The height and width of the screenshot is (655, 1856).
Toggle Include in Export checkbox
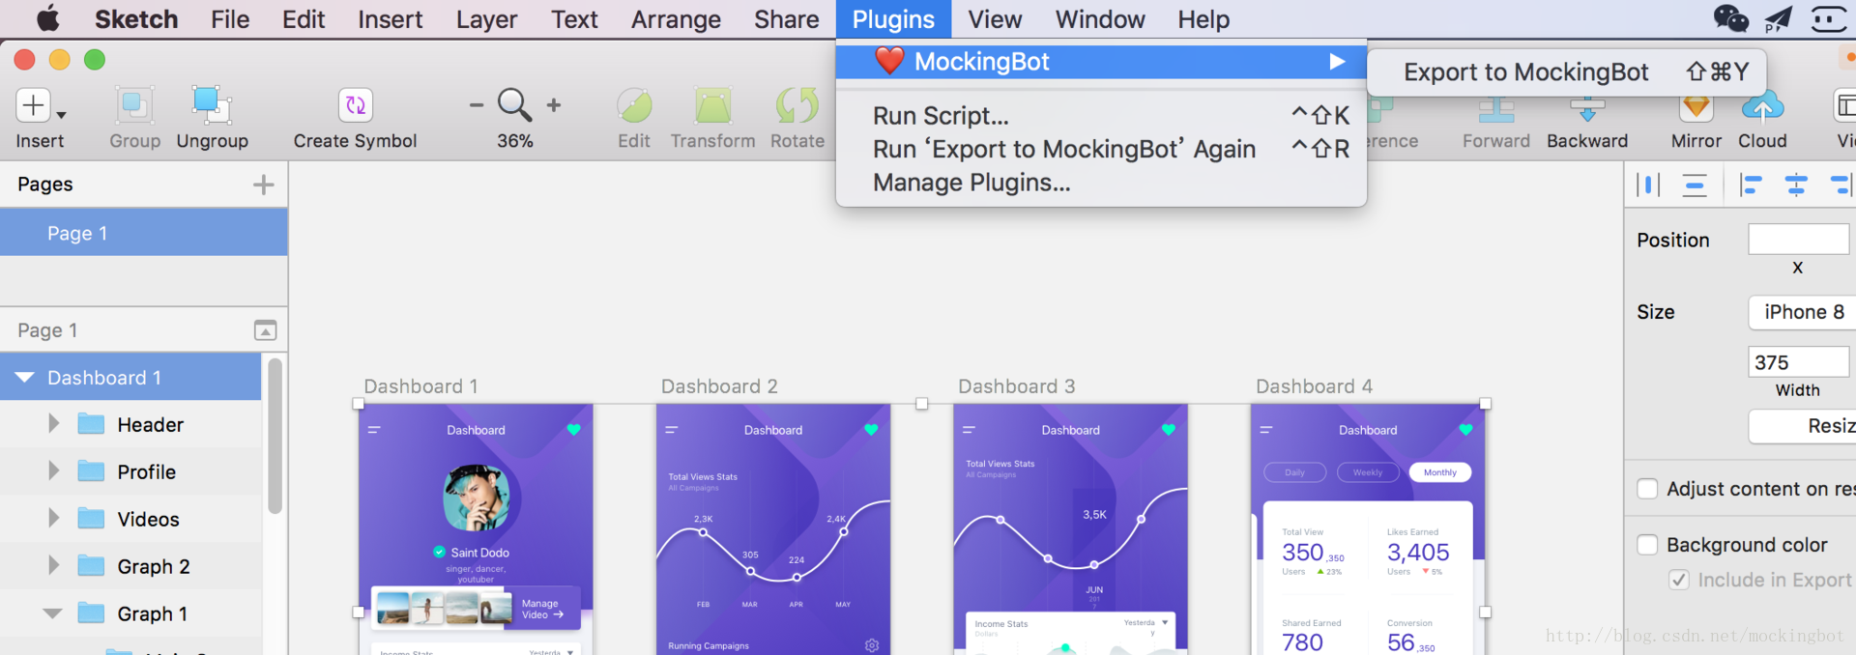[1679, 580]
